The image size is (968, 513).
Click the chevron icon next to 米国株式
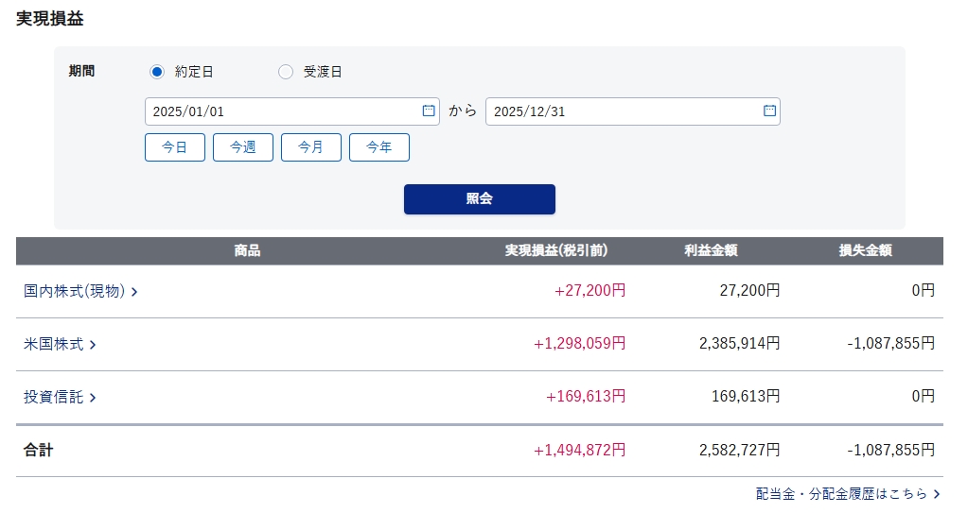pyautogui.click(x=93, y=345)
